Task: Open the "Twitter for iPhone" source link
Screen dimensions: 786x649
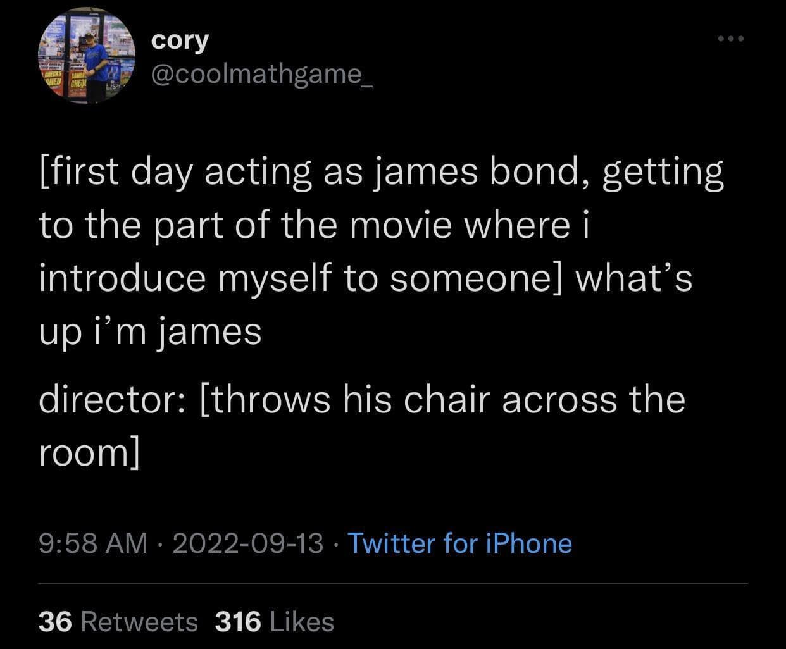Action: pos(460,543)
